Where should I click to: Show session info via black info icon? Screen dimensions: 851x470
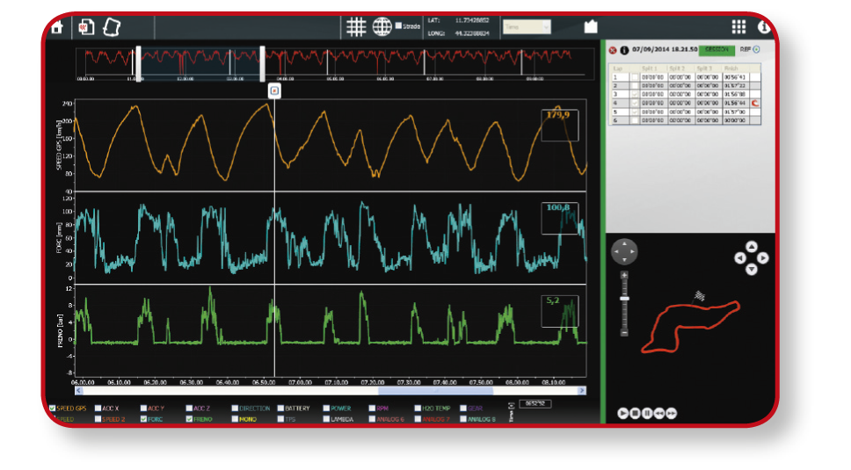[624, 50]
